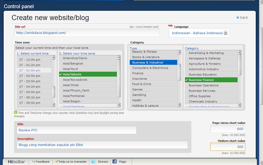Click the green info icon below time zone
Image resolution: width=263 pixels, height=165 pixels.
[16, 112]
